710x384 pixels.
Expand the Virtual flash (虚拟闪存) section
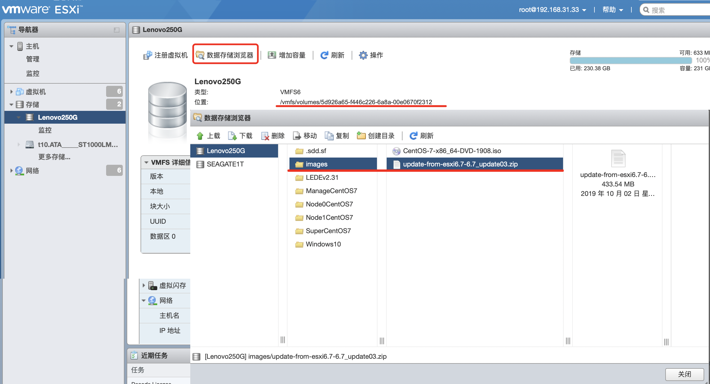(x=144, y=285)
